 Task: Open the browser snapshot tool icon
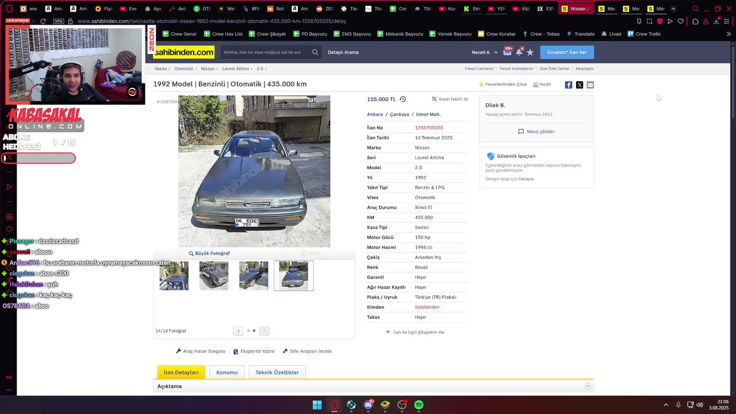(x=649, y=21)
